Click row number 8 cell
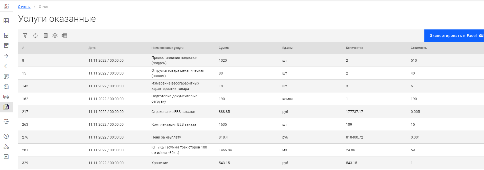Viewport: 484px width, 170px height. (23, 60)
